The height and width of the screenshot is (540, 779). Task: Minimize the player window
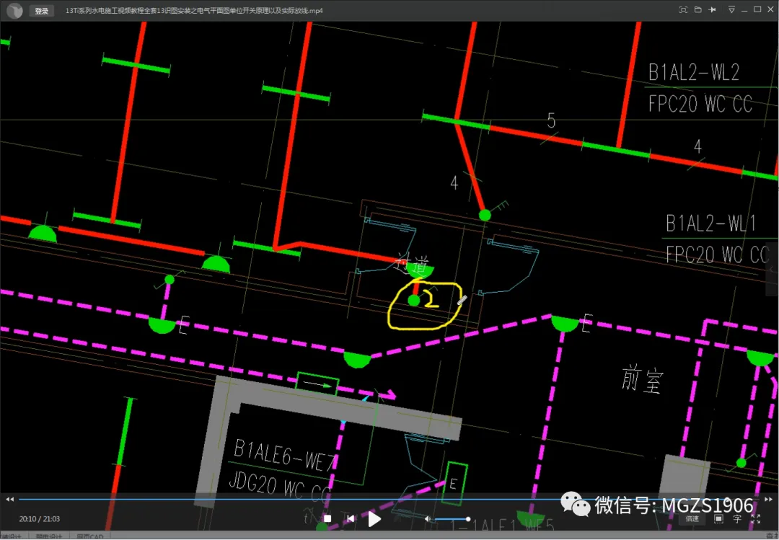[x=744, y=10]
